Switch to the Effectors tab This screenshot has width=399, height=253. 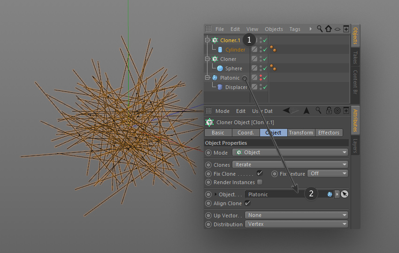329,133
